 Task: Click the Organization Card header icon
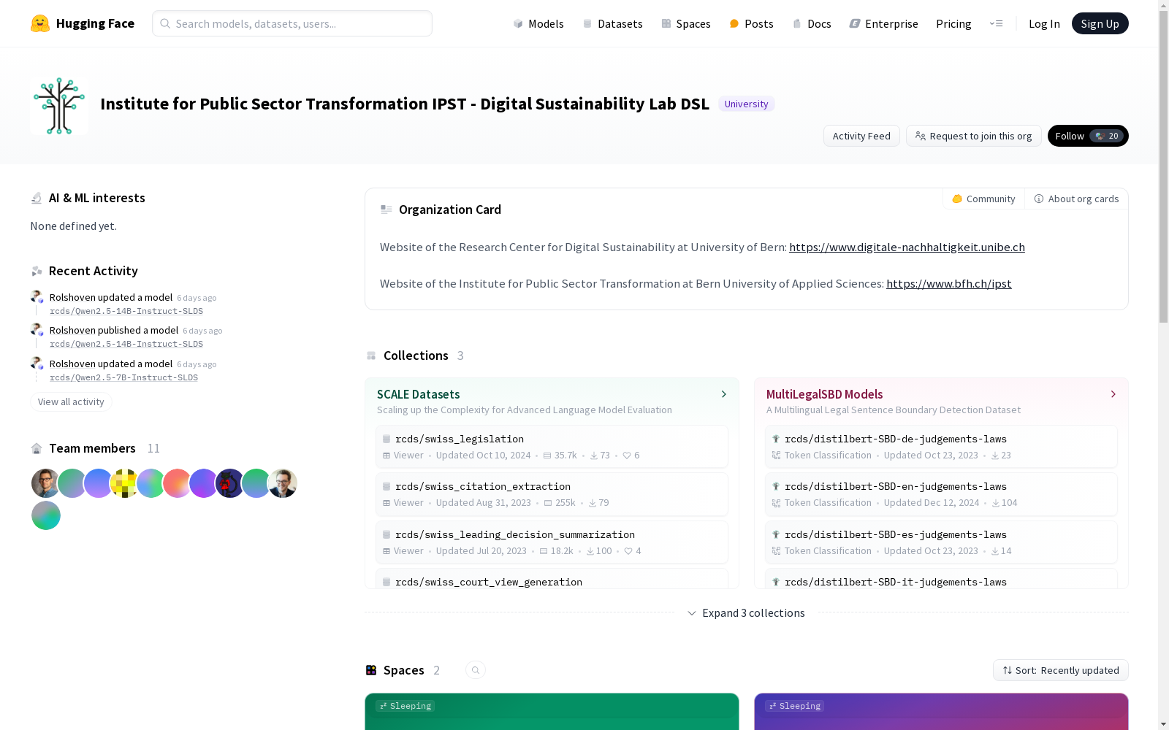(387, 210)
